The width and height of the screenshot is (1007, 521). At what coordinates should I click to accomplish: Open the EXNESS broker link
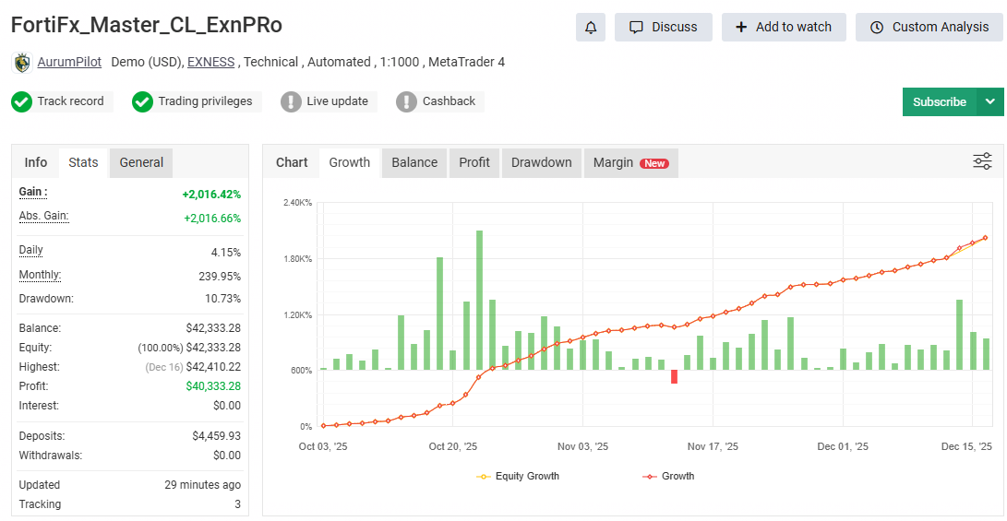210,63
